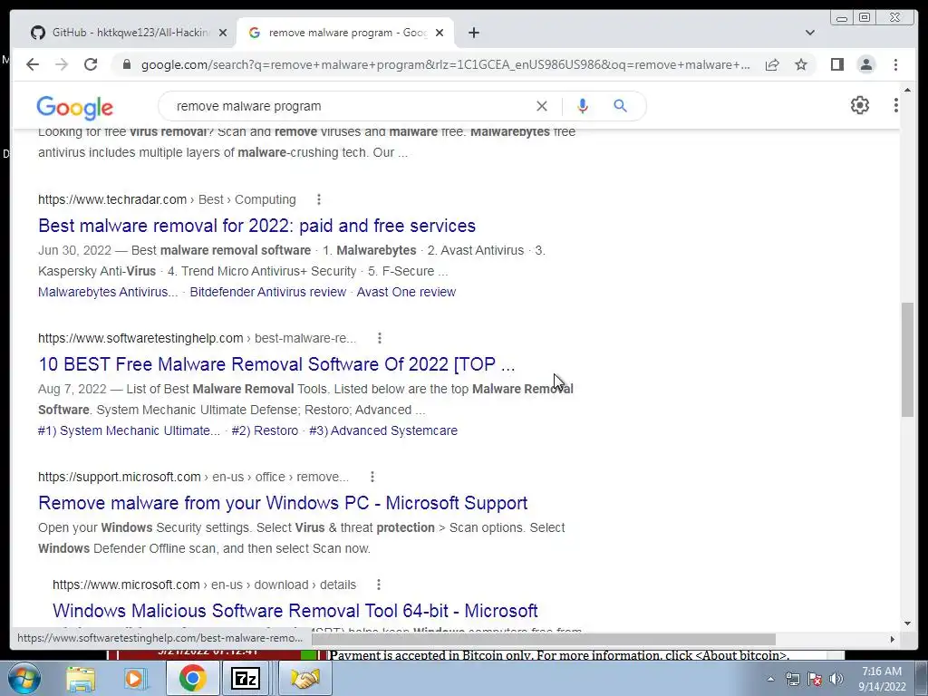Click the address bar URL

click(445, 64)
